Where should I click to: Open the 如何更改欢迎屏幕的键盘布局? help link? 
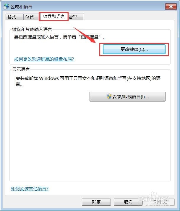pyautogui.click(x=44, y=59)
